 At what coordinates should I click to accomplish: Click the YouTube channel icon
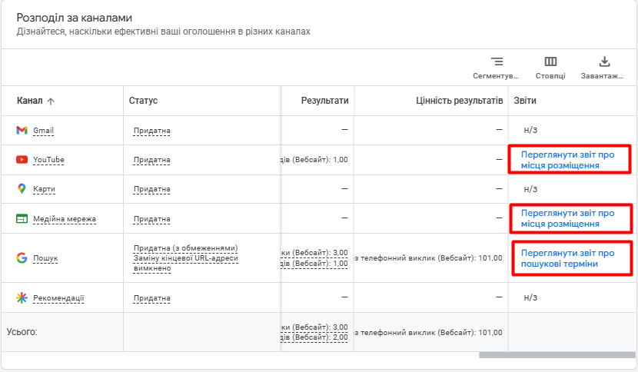(x=22, y=160)
